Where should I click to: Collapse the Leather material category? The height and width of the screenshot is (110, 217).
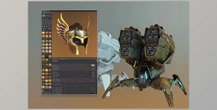[44, 63]
